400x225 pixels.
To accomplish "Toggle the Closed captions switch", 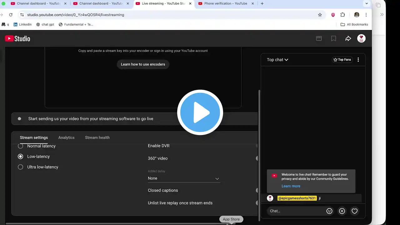I will pos(257,190).
